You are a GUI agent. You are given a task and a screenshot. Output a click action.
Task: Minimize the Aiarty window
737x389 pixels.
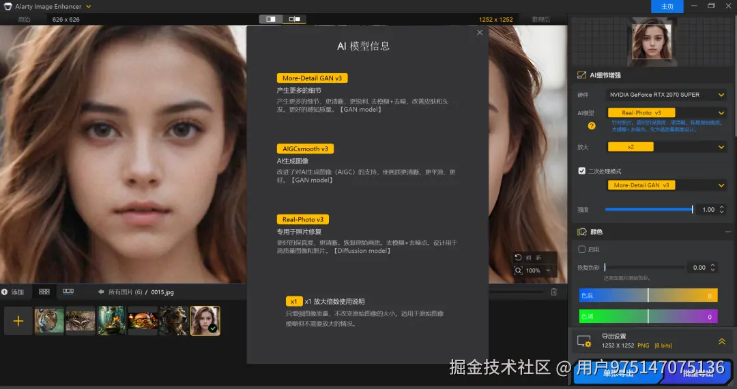tap(694, 6)
